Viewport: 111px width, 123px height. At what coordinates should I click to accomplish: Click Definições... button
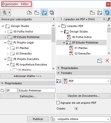(28, 96)
